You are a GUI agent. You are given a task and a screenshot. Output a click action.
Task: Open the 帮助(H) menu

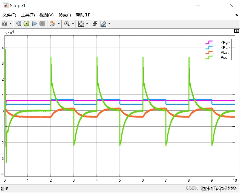[x=83, y=15]
